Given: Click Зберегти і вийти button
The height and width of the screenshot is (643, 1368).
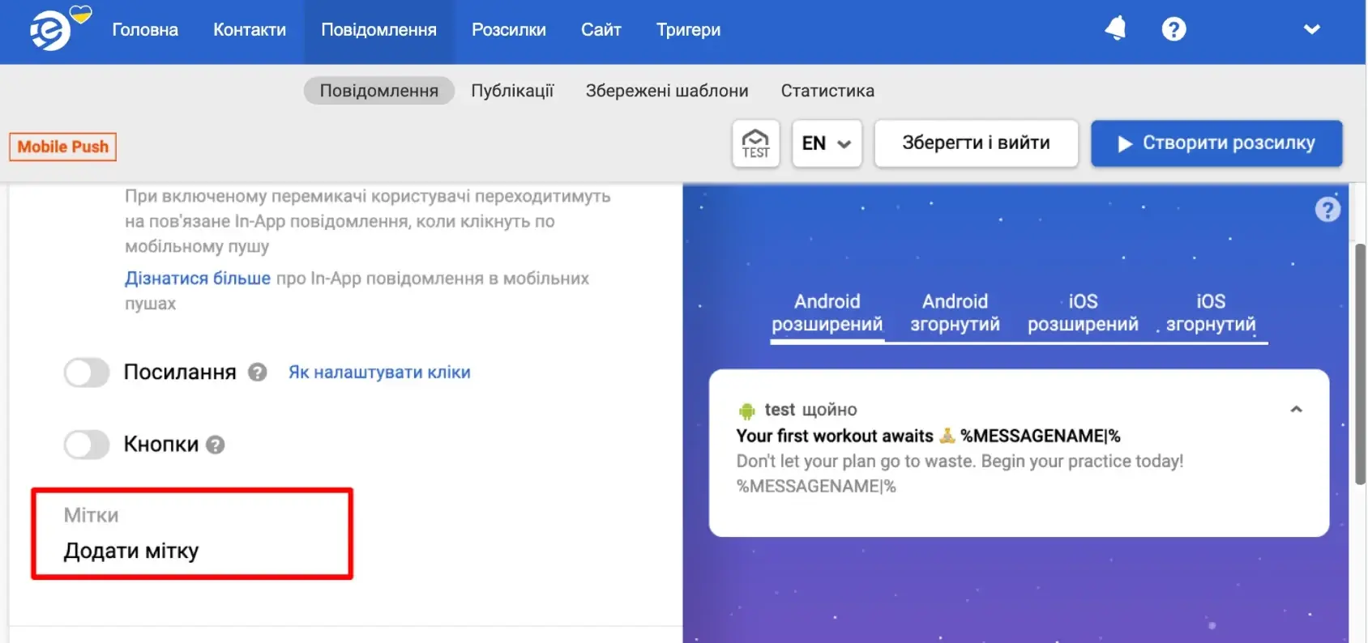Looking at the screenshot, I should 976,143.
